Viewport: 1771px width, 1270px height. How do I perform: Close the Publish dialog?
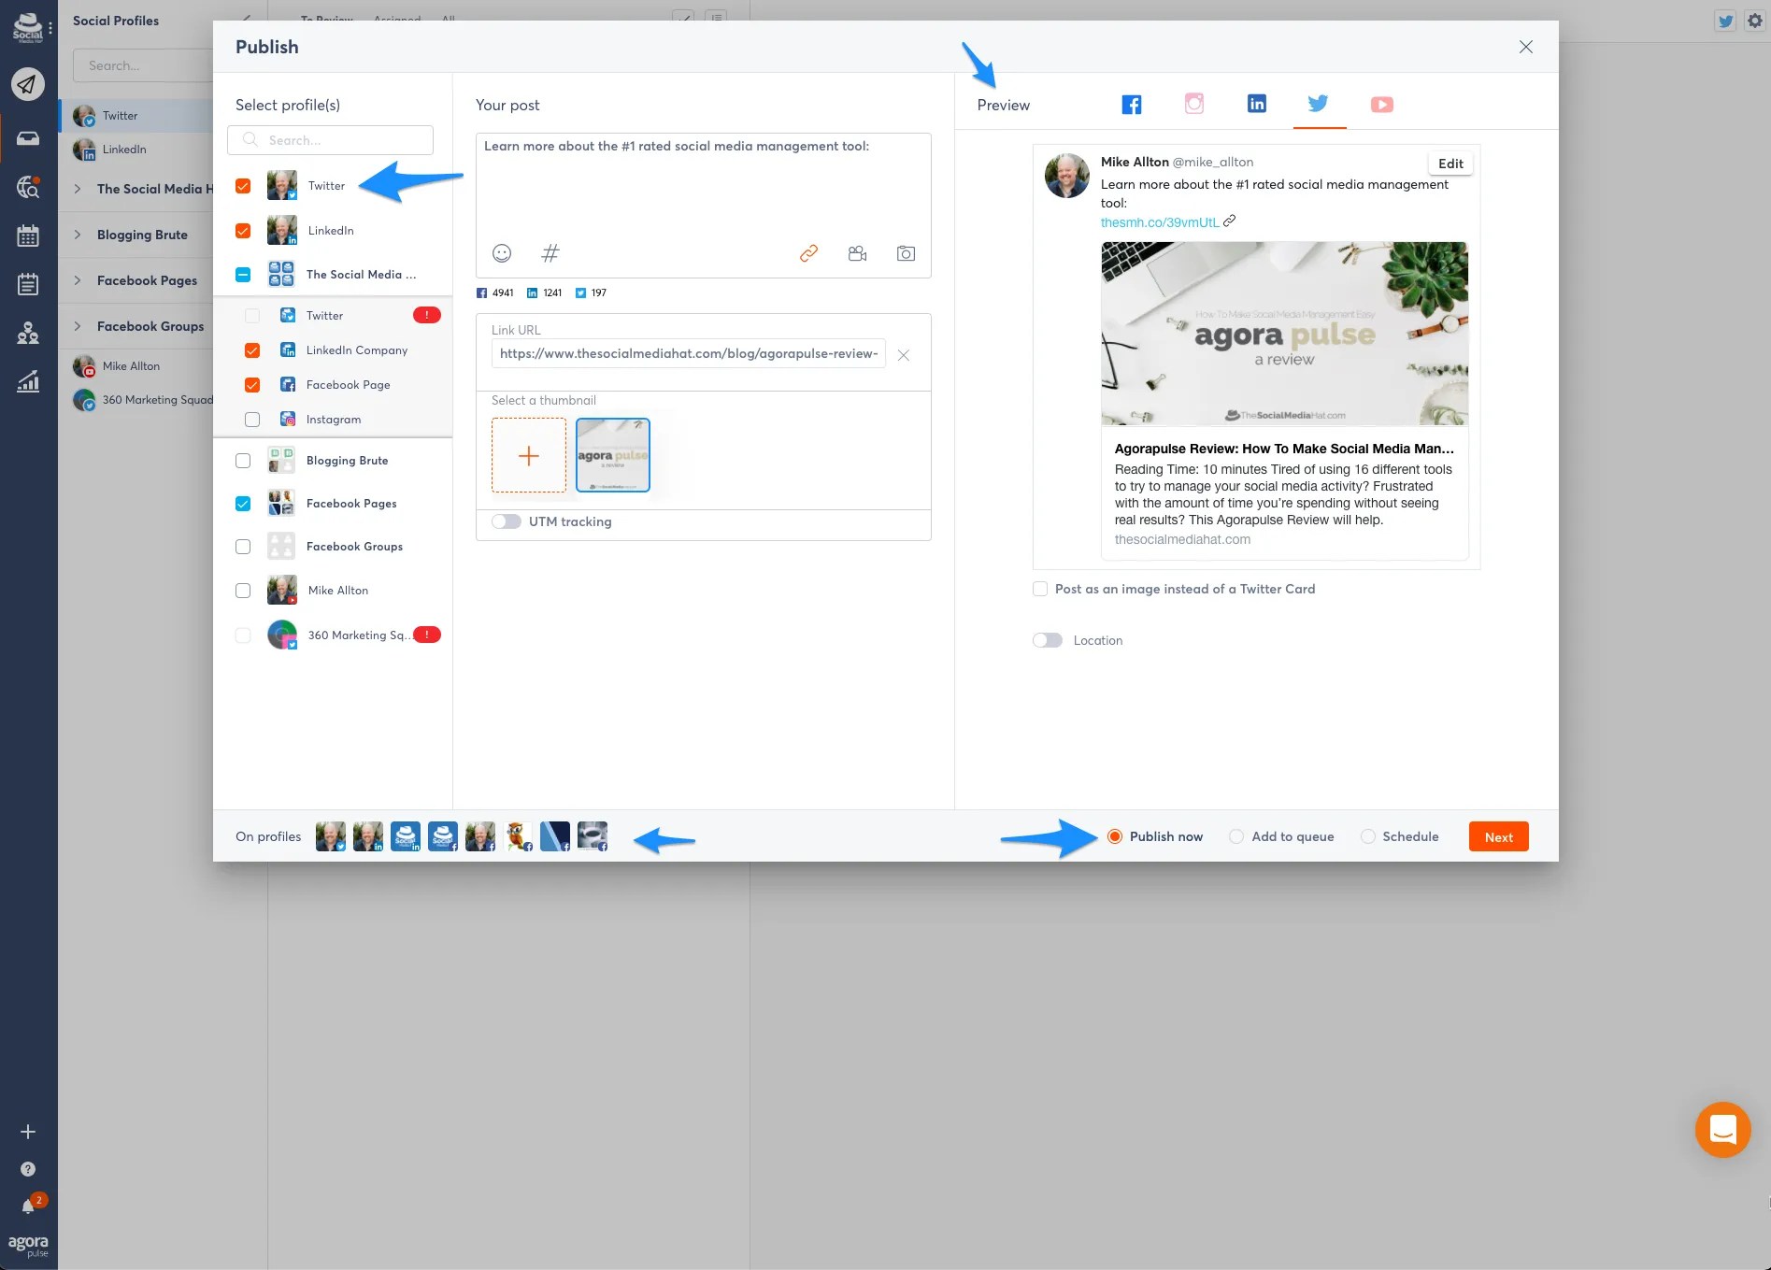[1526, 47]
